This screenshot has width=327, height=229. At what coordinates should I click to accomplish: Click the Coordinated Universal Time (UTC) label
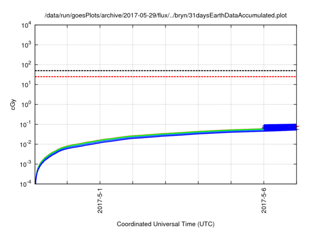166,224
